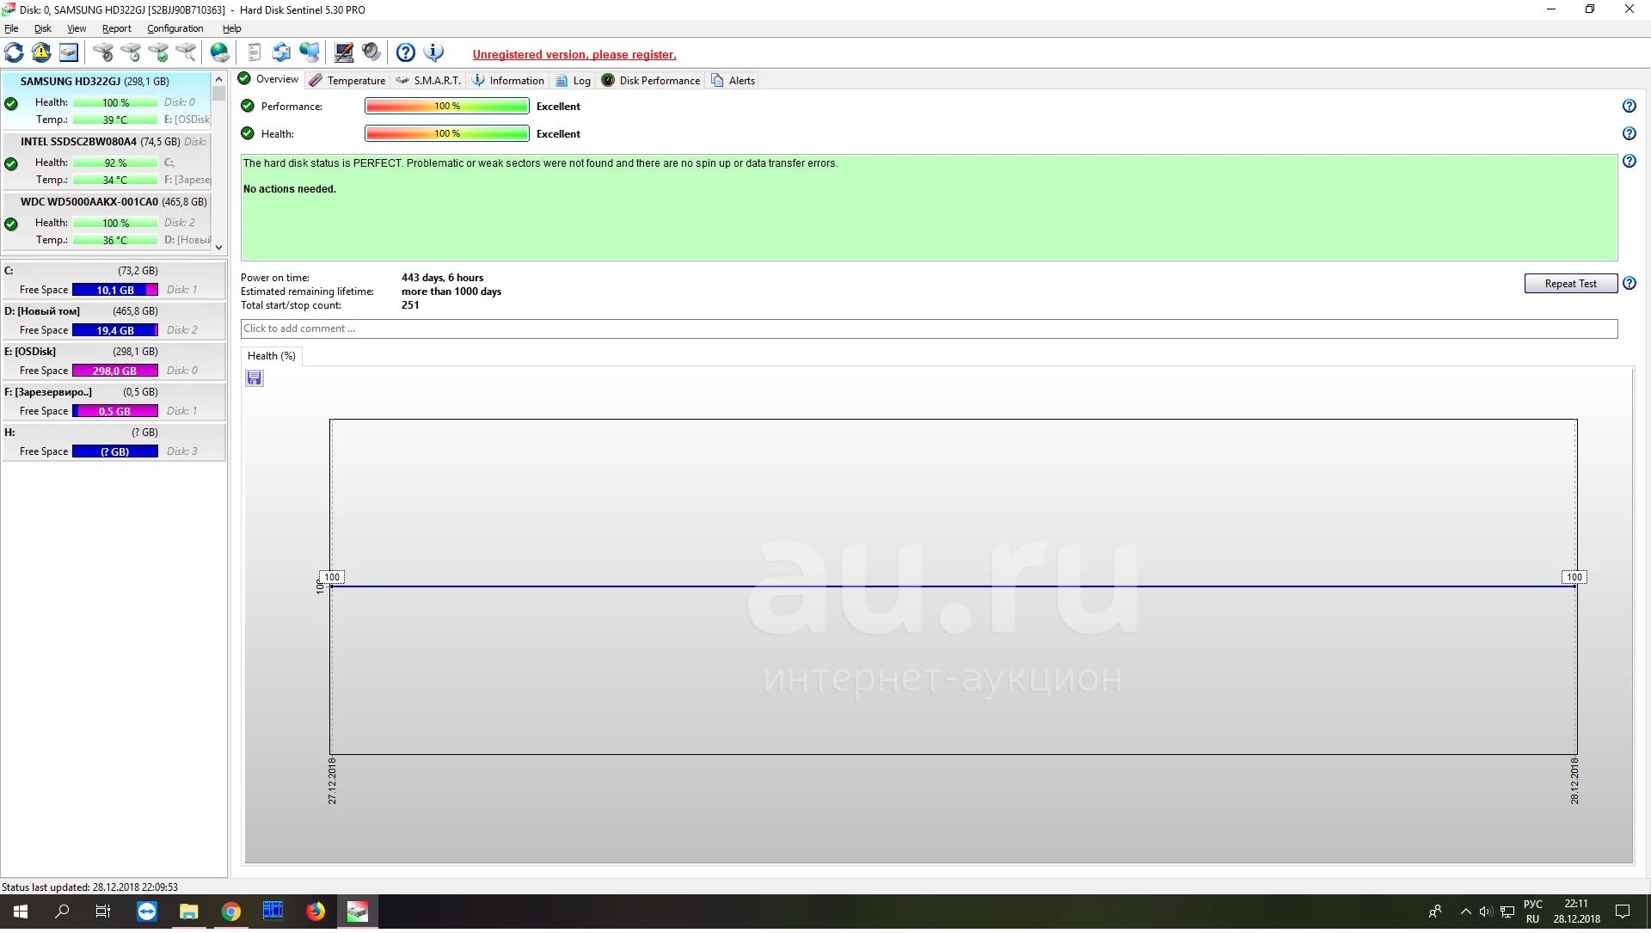Open Google Chrome from the taskbar
The width and height of the screenshot is (1651, 933).
pyautogui.click(x=231, y=912)
